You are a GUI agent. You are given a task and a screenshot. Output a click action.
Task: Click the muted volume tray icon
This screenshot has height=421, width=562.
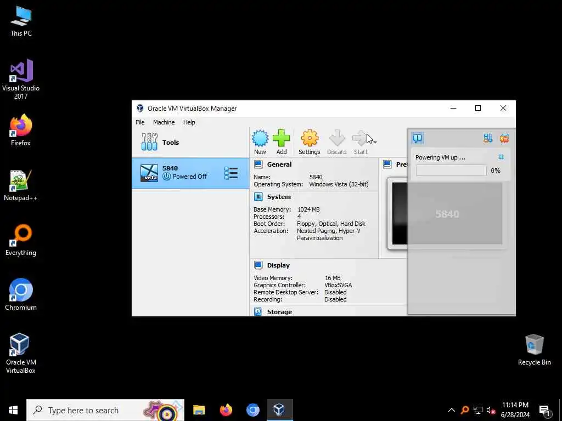491,410
